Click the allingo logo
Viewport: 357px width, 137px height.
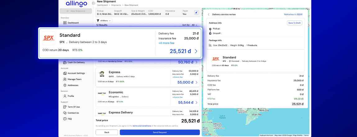(x=76, y=4)
